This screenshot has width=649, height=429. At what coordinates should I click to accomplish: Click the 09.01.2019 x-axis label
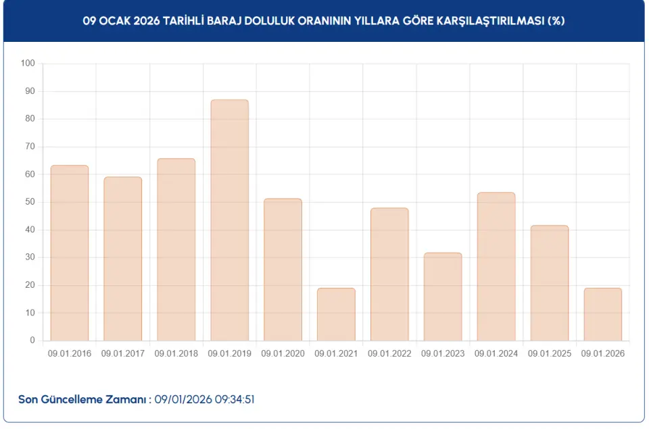tap(230, 353)
